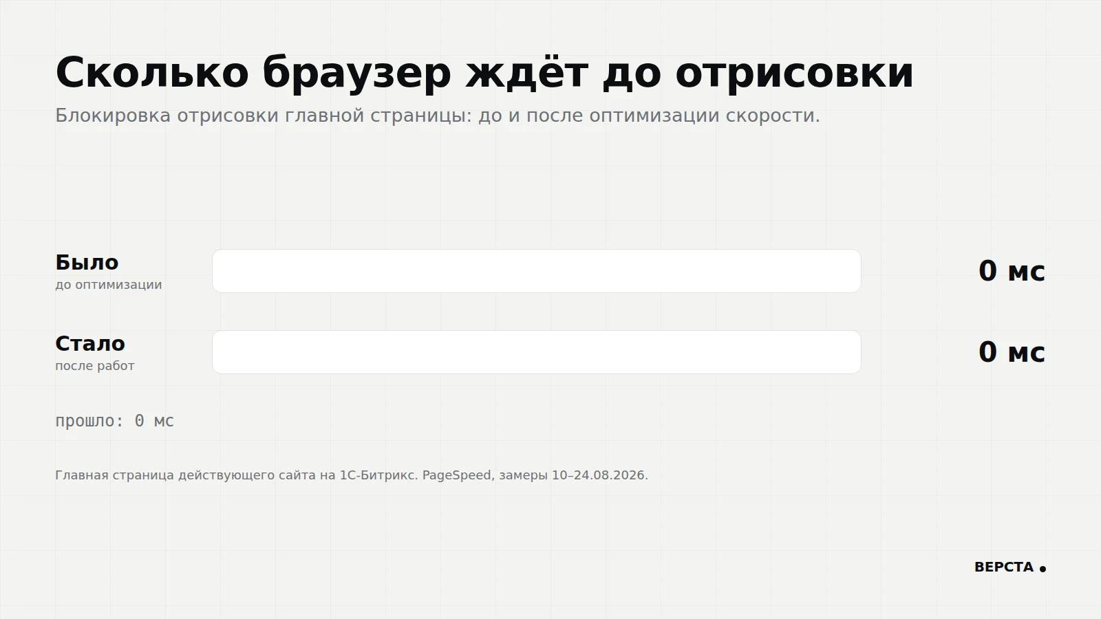
Task: Select the subtitle starting 'Блокировка отрисовки главной страницы'
Action: tap(438, 116)
